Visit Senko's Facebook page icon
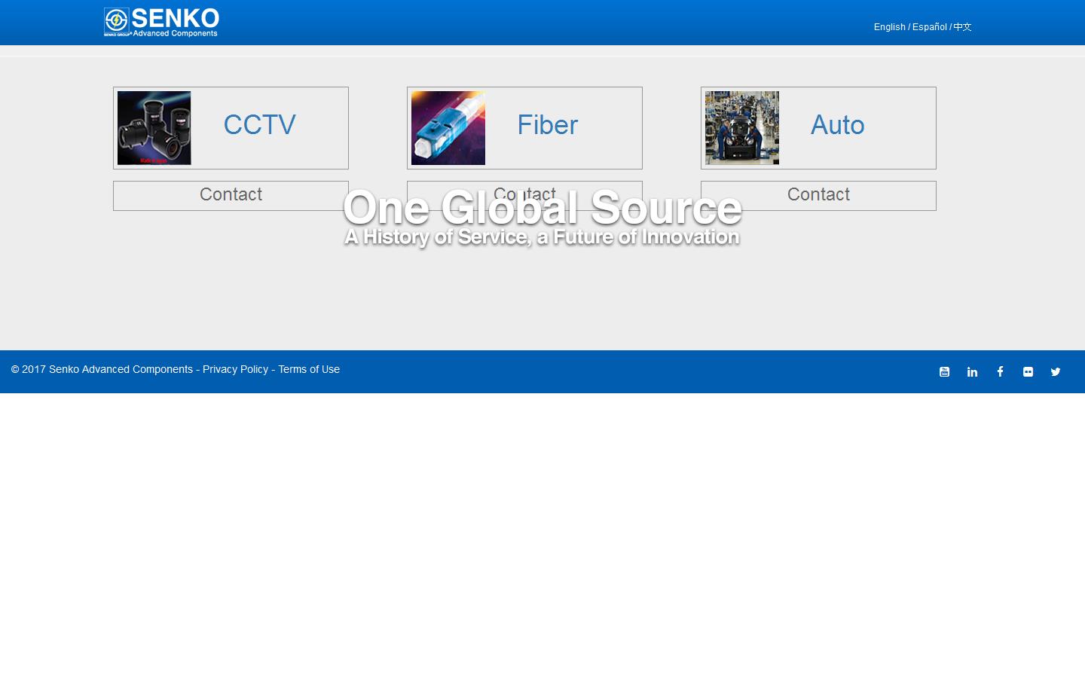The height and width of the screenshot is (678, 1085). 1000,371
